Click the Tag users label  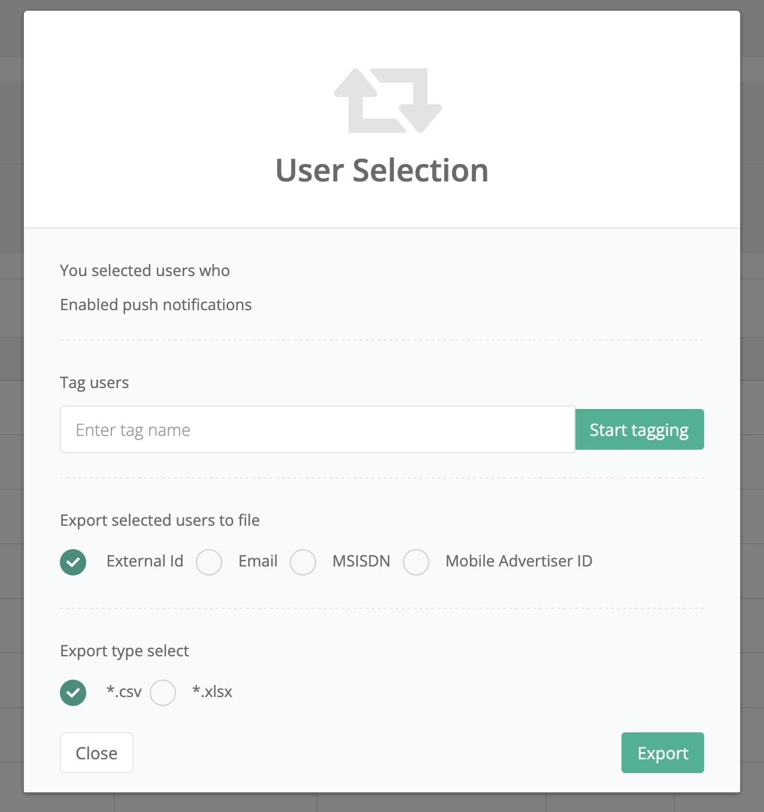click(95, 383)
